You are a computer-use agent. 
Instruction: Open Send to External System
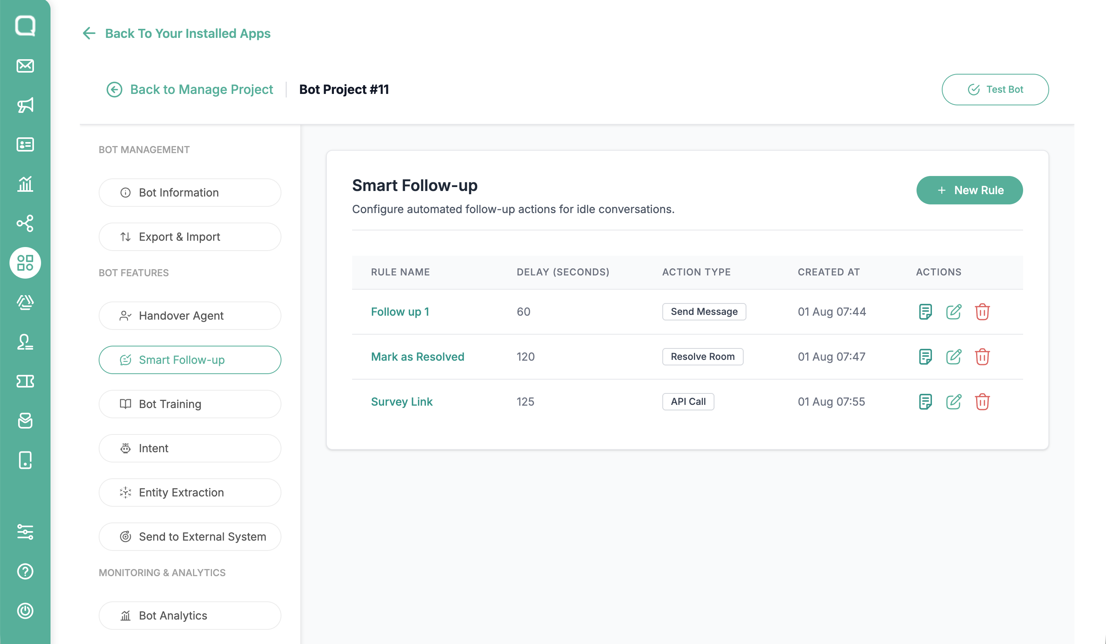pos(189,537)
